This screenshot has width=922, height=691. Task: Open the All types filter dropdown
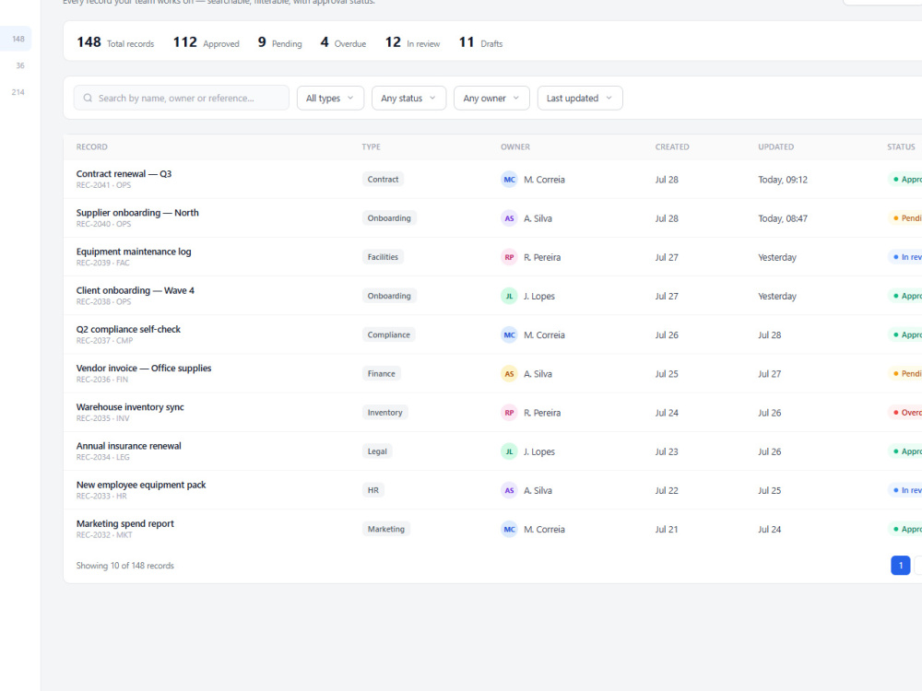tap(330, 99)
